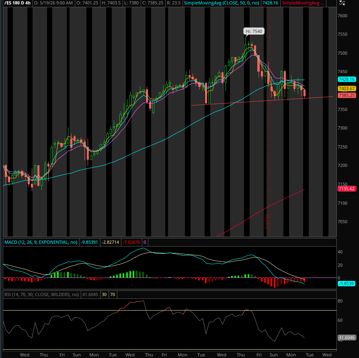Click the auto-fit price axis icon
Screen dimensions: 359x358
click(x=342, y=3)
